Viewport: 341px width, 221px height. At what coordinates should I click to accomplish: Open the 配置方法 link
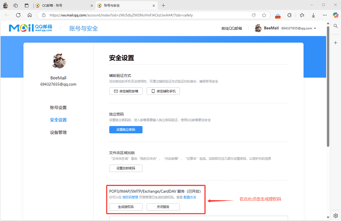(190, 197)
